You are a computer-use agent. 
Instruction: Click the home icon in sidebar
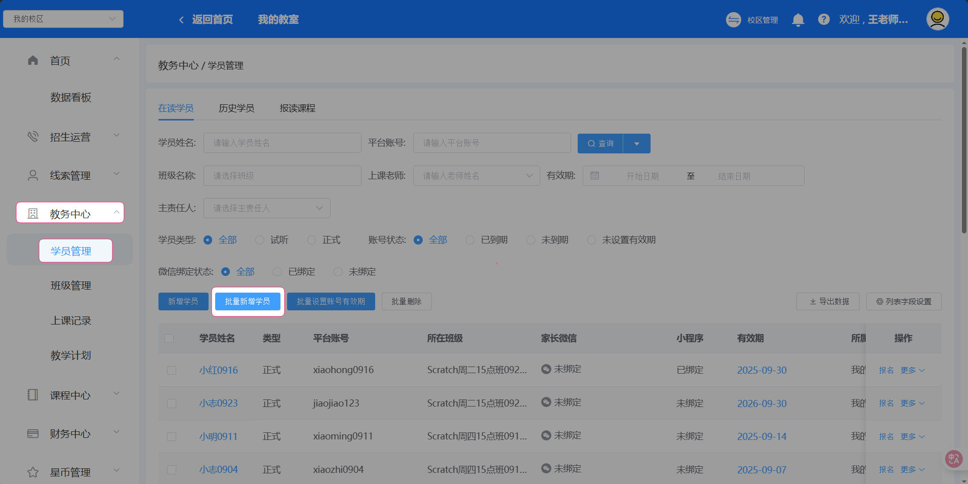[x=33, y=61]
